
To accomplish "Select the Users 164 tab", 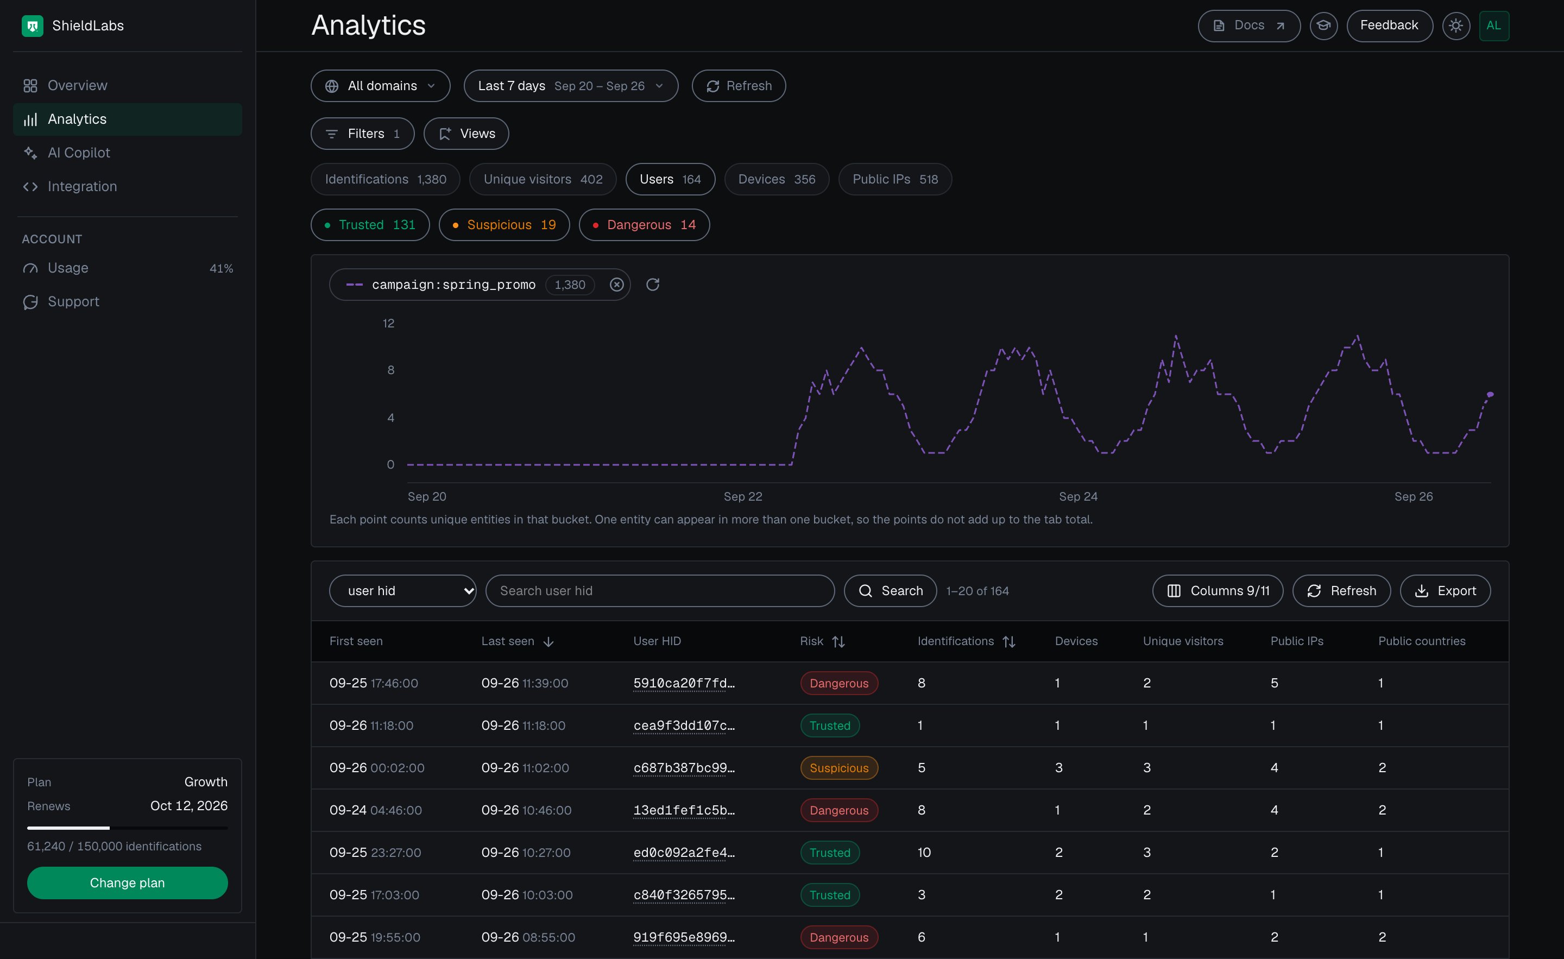I will point(670,180).
